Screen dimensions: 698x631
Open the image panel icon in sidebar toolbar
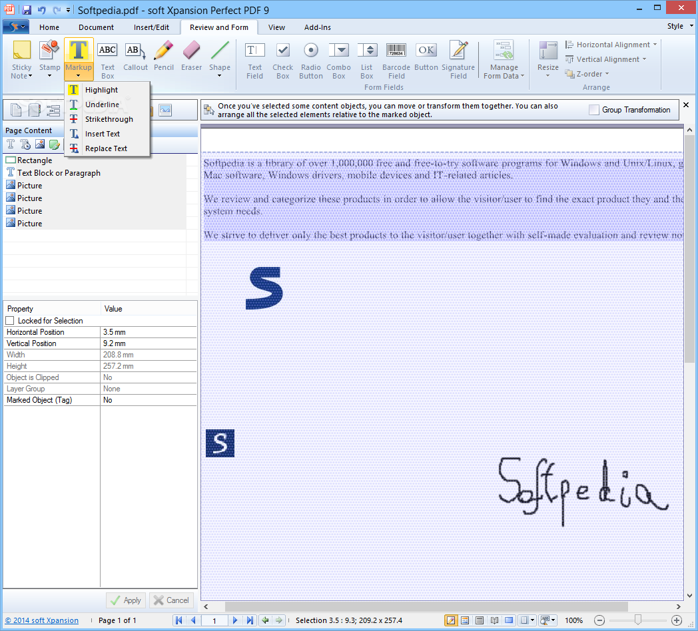coord(165,110)
